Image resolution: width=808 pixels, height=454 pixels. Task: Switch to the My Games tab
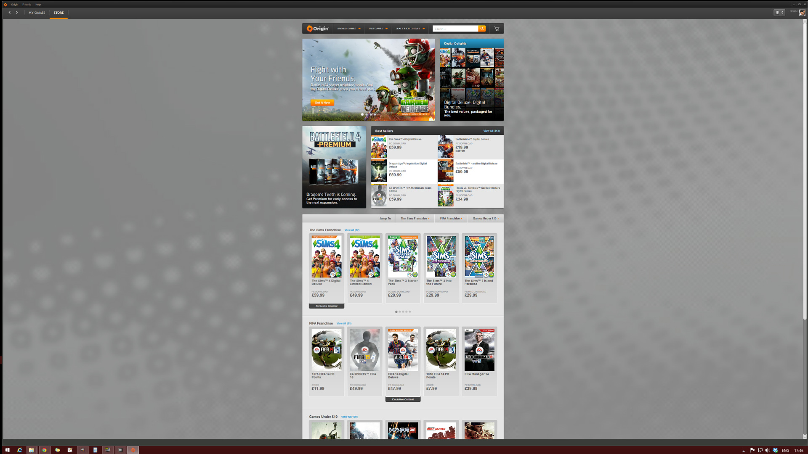point(37,13)
